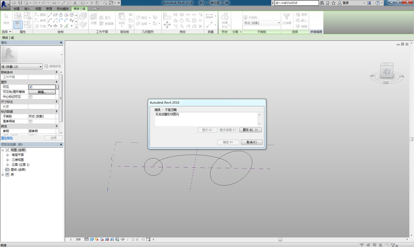The height and width of the screenshot is (247, 414).
Task: Select the Modify arrow tool
Action: (x=6, y=18)
